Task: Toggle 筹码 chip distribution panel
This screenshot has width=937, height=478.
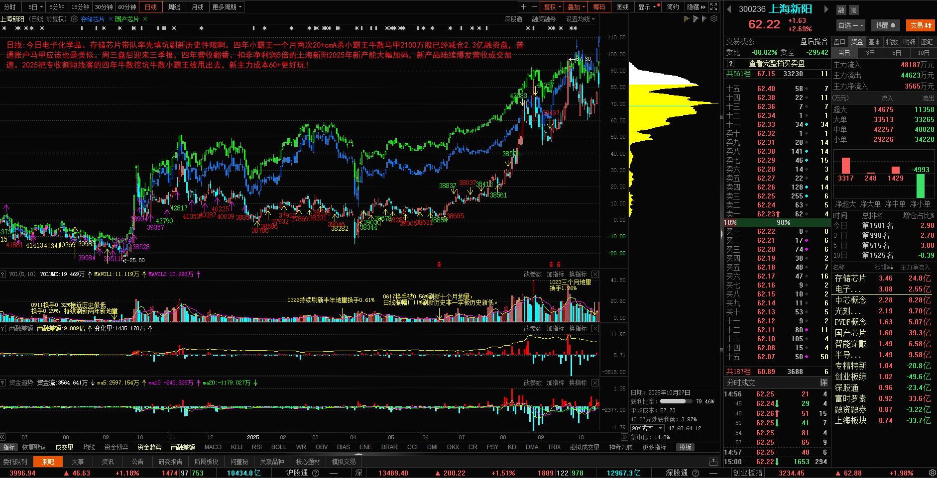Action: [599, 7]
